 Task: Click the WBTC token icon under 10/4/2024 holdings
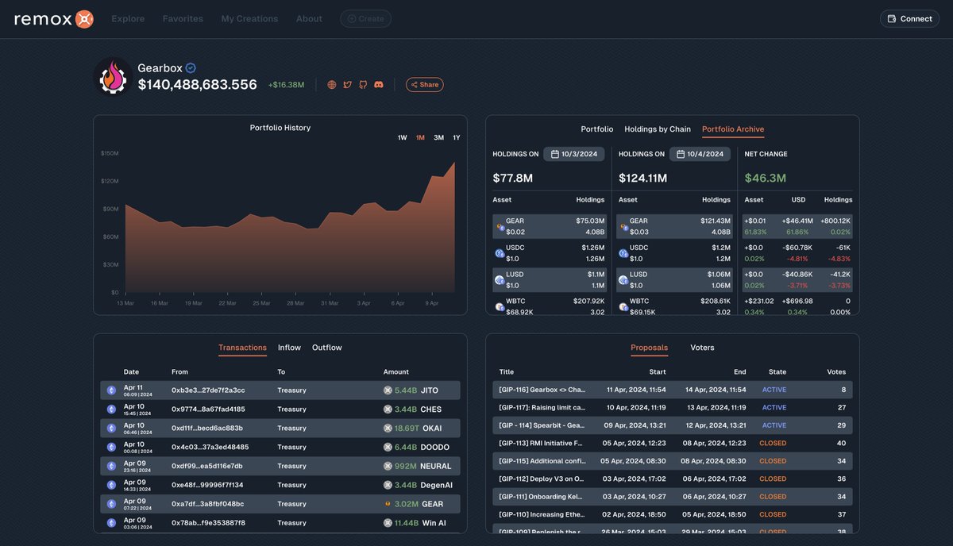click(x=623, y=306)
